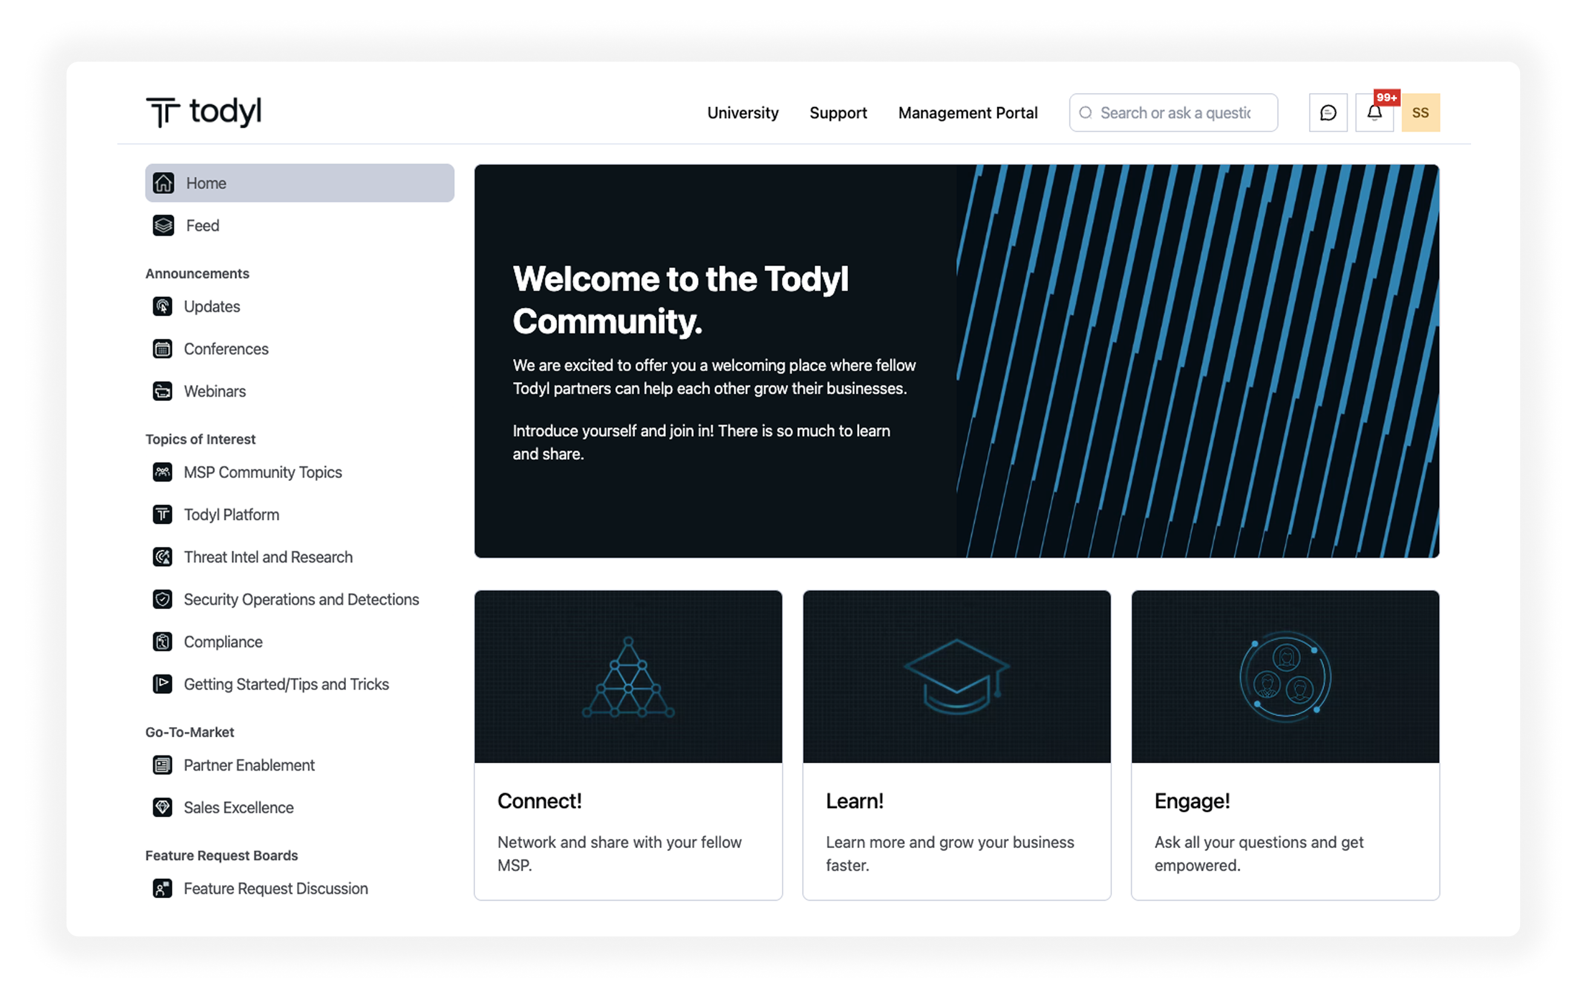Click the Sales Excellence diamond icon
The image size is (1586, 998).
163,807
